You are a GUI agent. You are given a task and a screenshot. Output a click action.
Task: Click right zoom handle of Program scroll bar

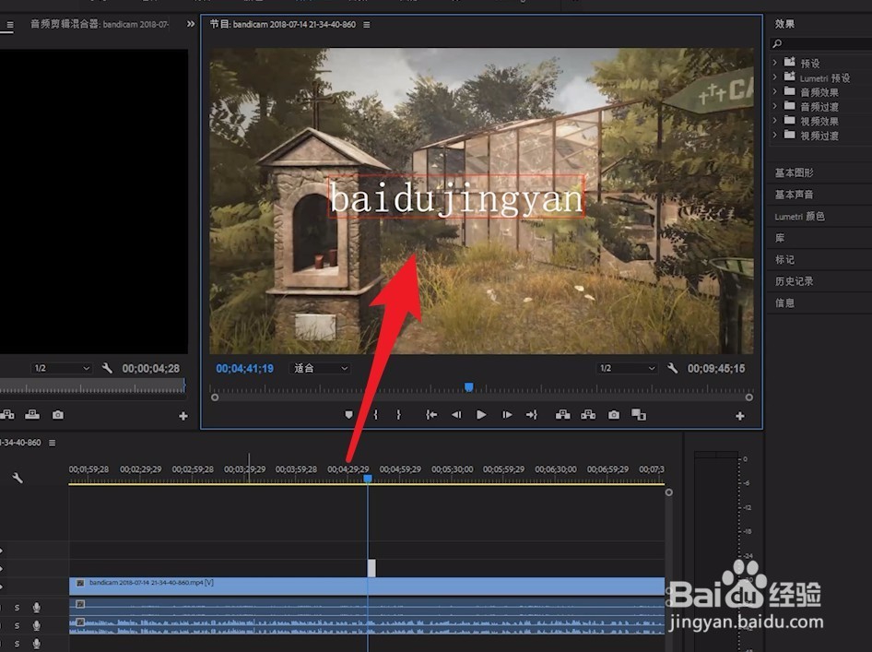pos(749,397)
